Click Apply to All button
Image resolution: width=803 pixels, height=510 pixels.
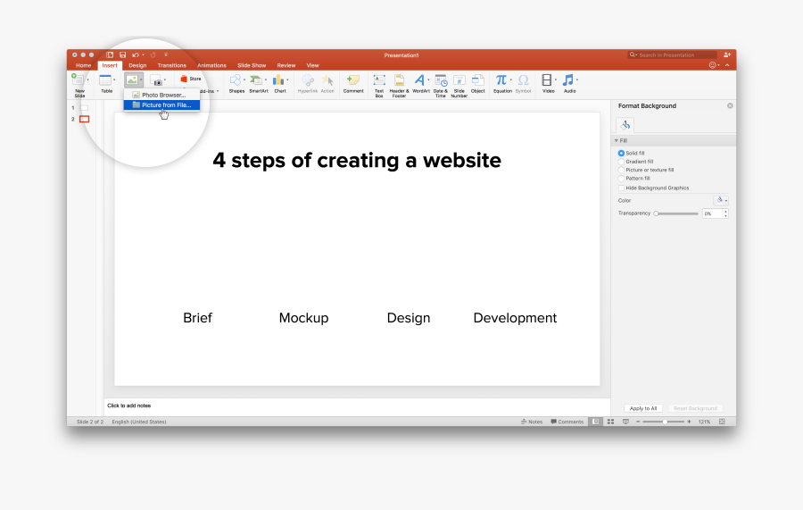coord(643,408)
